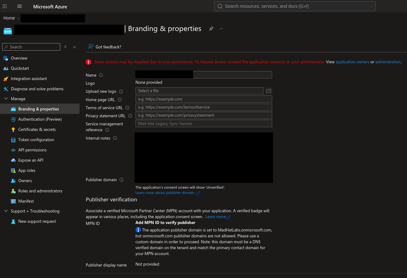The image size is (407, 278).
Task: Open the Azure app launcher grid icon
Action: point(5,6)
